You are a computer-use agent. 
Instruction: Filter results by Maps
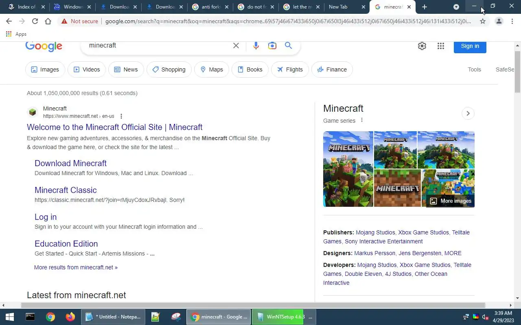click(x=212, y=69)
